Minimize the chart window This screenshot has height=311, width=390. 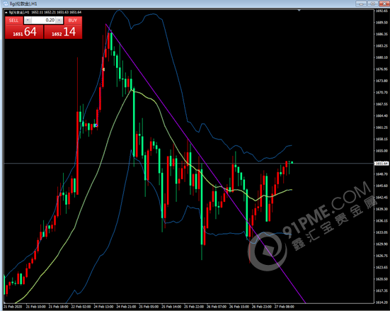(x=361, y=4)
